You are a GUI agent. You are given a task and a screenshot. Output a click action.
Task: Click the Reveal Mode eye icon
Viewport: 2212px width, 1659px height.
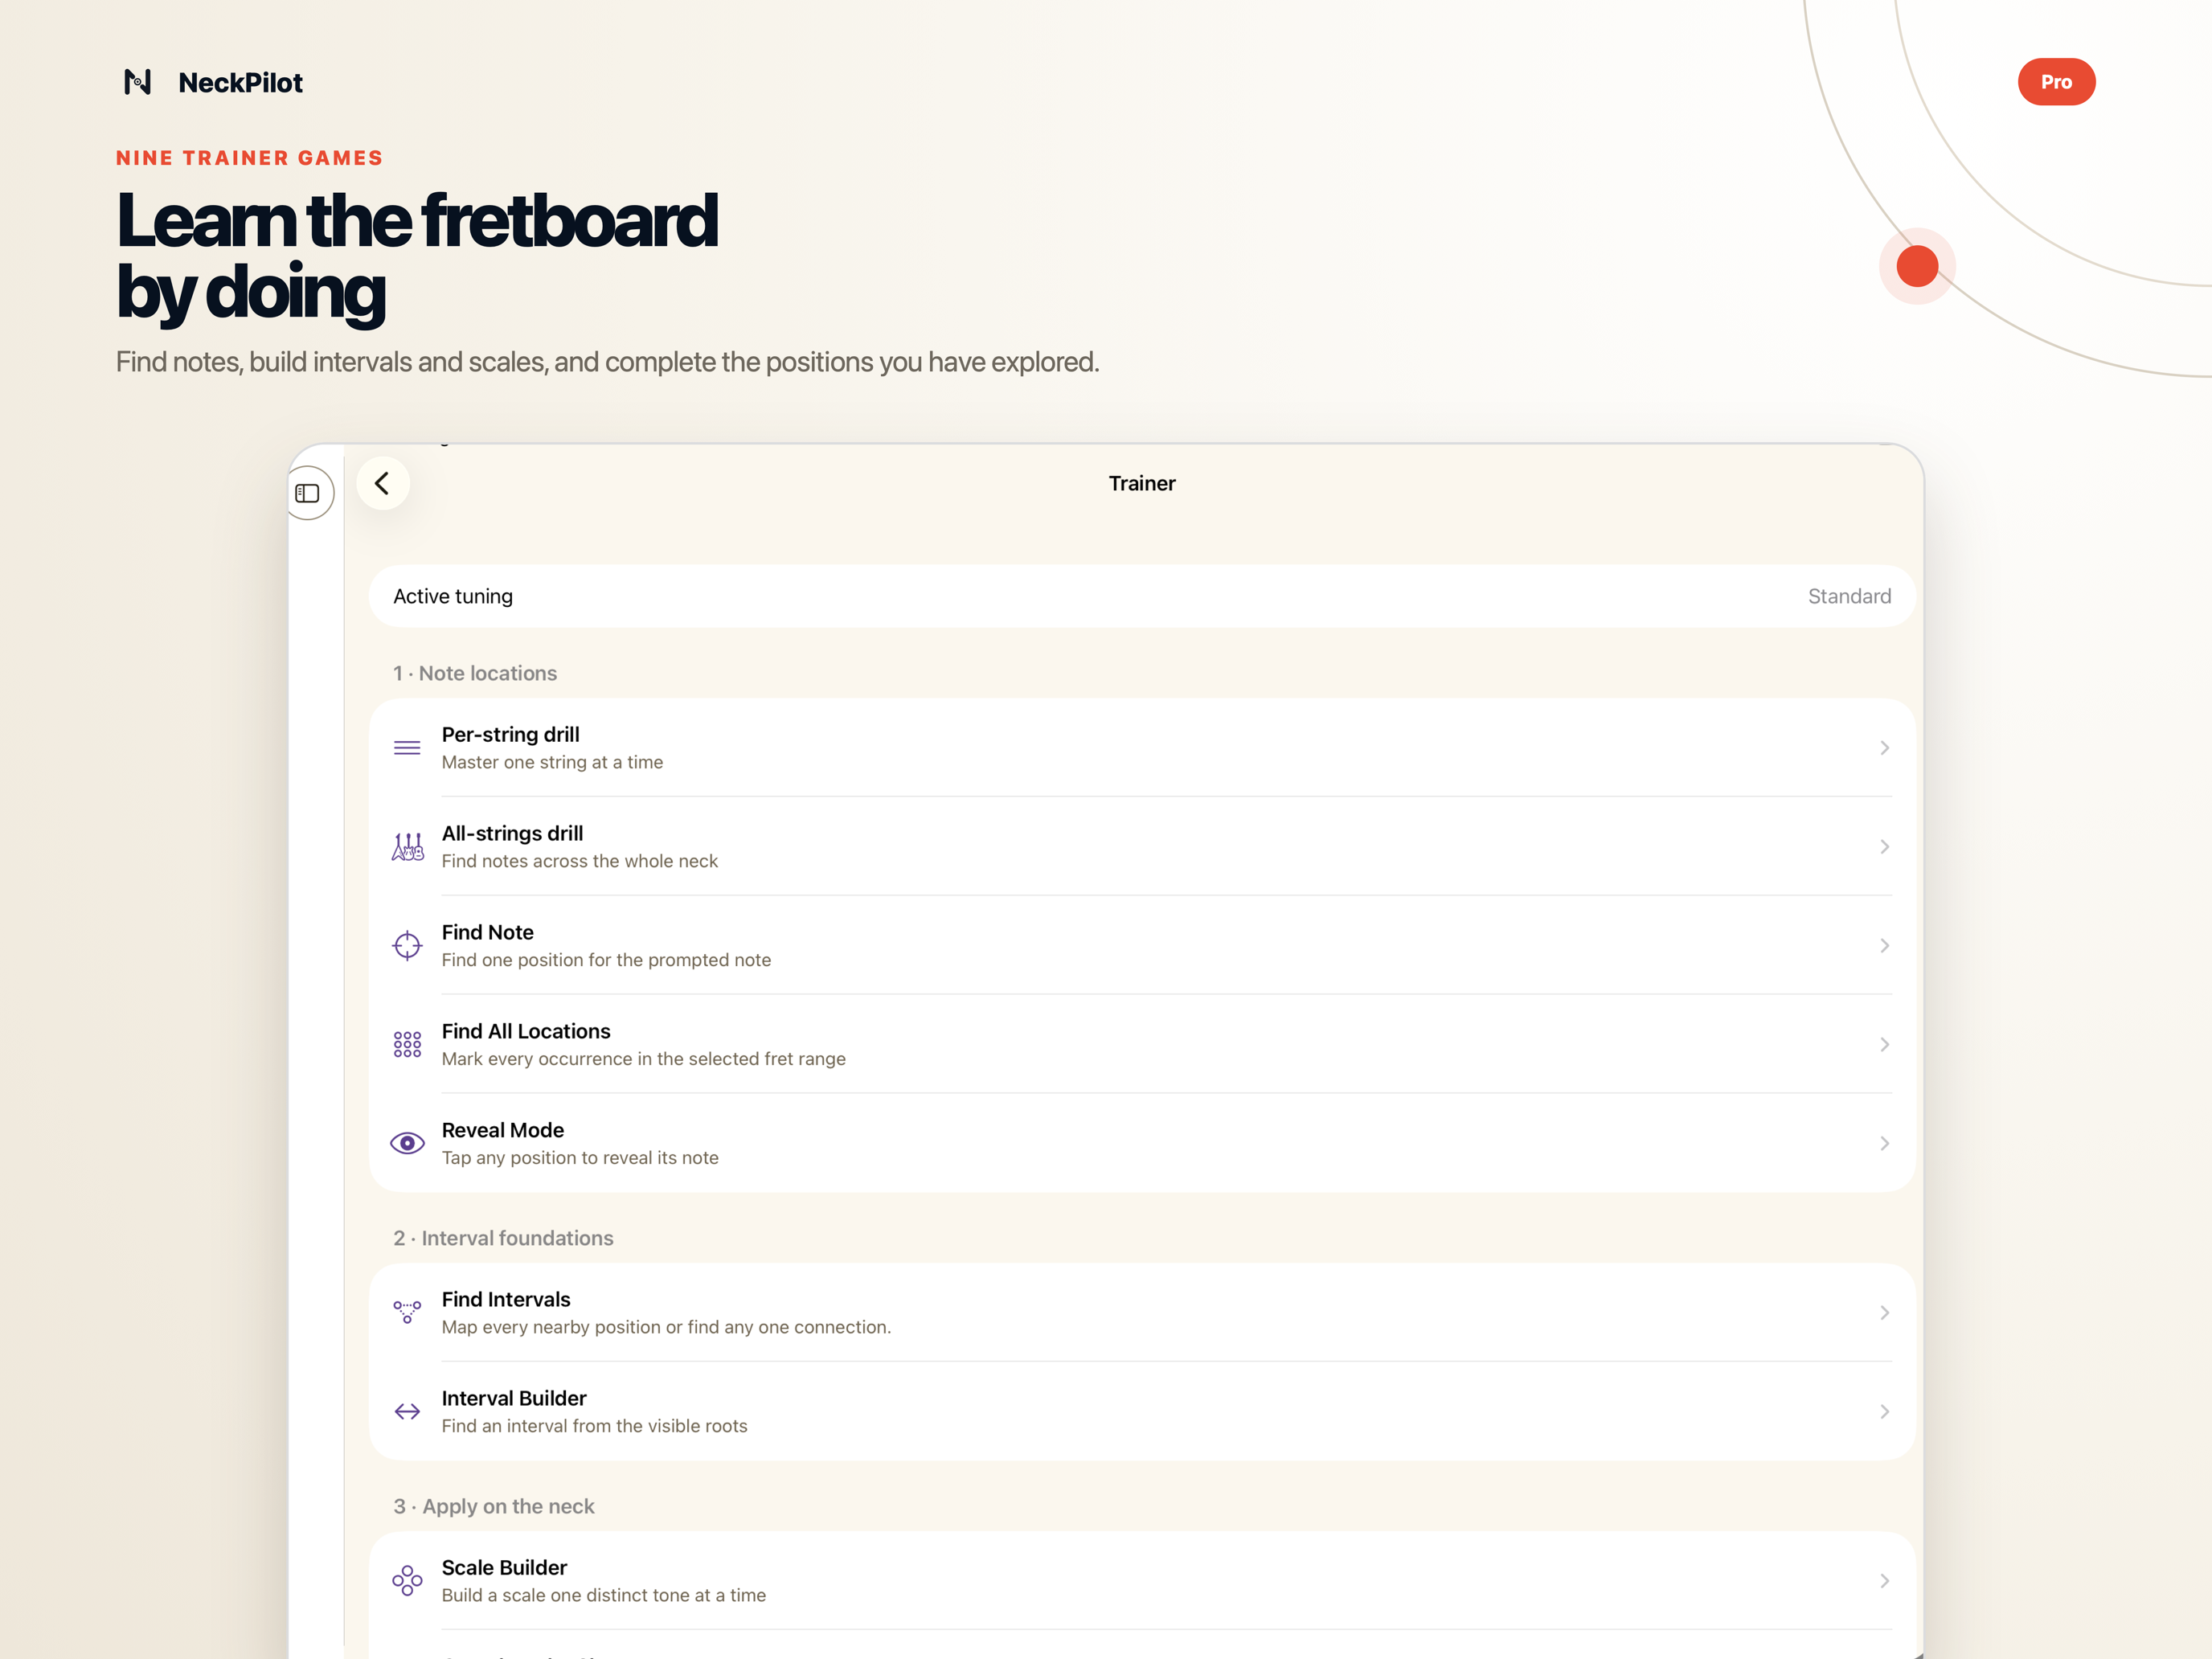407,1143
